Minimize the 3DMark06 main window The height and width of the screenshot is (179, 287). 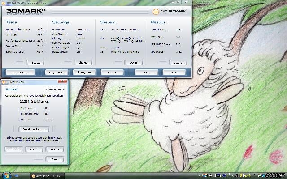[x=173, y=2]
